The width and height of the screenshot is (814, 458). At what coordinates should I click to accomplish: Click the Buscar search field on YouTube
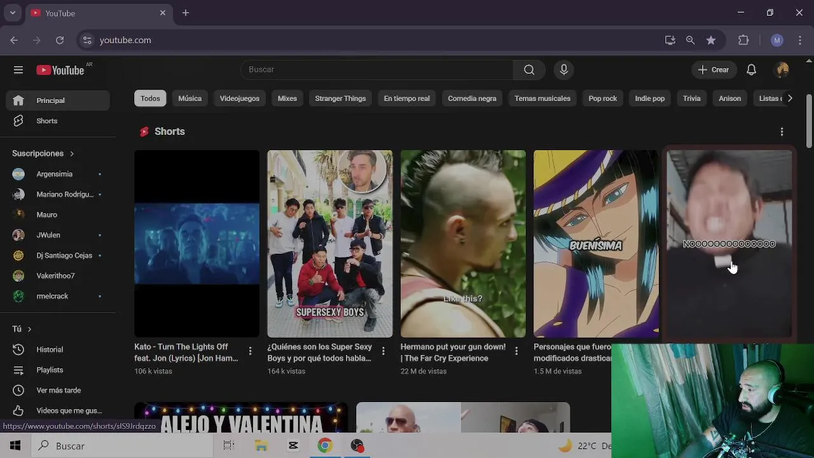(x=377, y=69)
